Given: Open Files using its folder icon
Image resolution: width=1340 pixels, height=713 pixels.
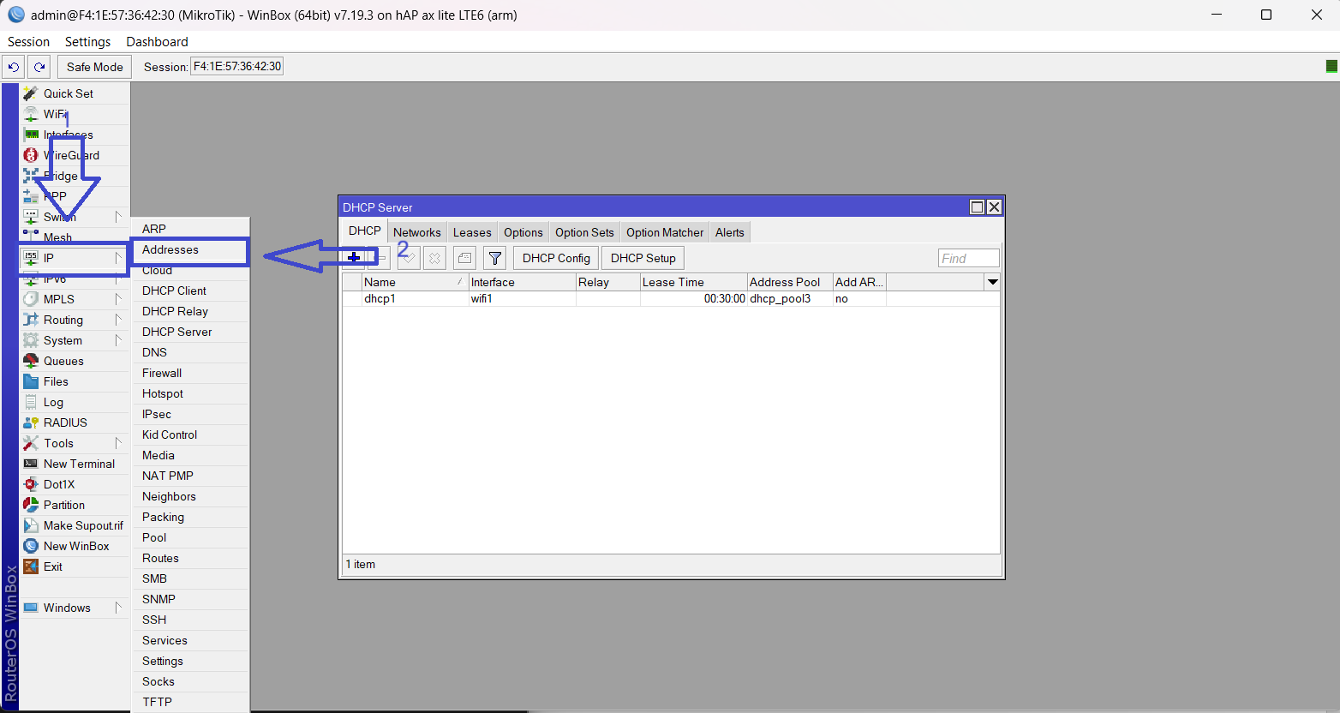Looking at the screenshot, I should [31, 381].
